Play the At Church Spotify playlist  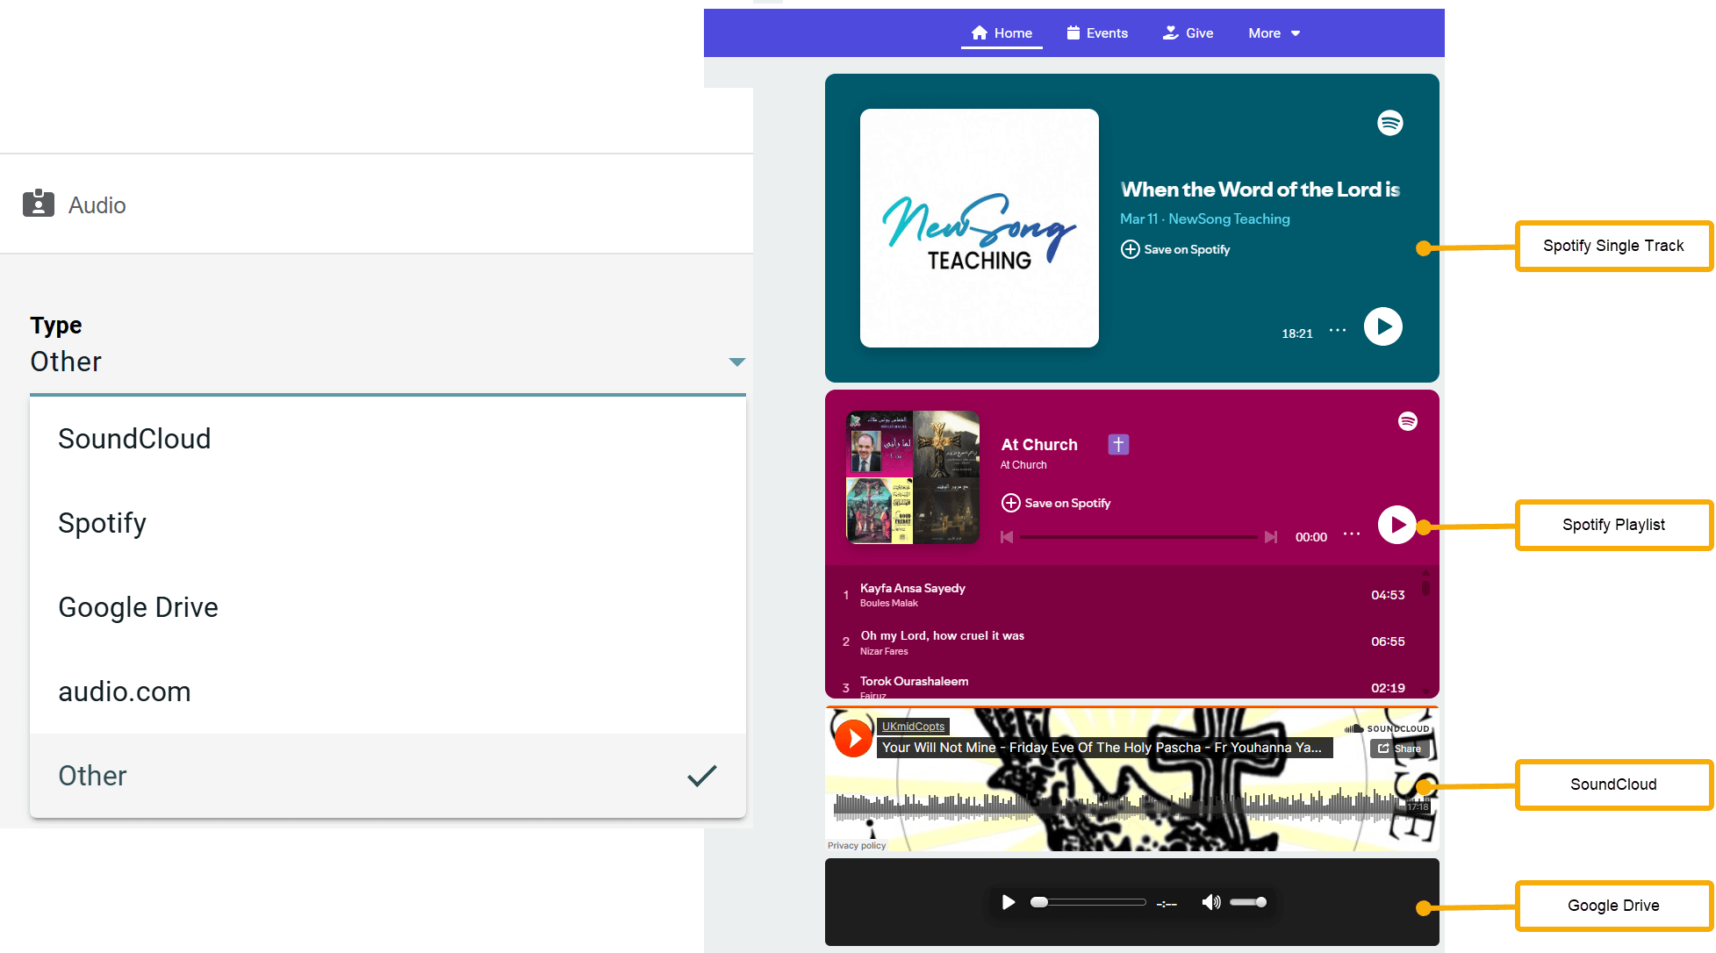(1396, 525)
